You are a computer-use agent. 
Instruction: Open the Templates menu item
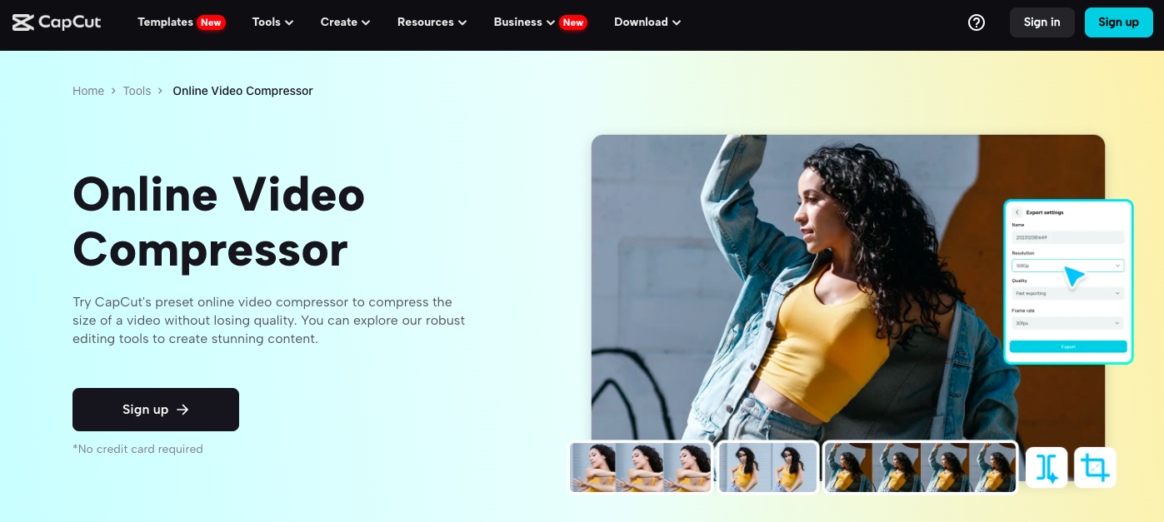(165, 22)
